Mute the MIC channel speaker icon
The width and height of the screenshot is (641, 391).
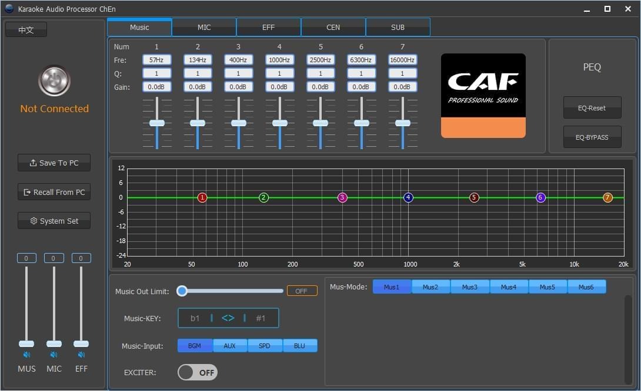pos(54,355)
